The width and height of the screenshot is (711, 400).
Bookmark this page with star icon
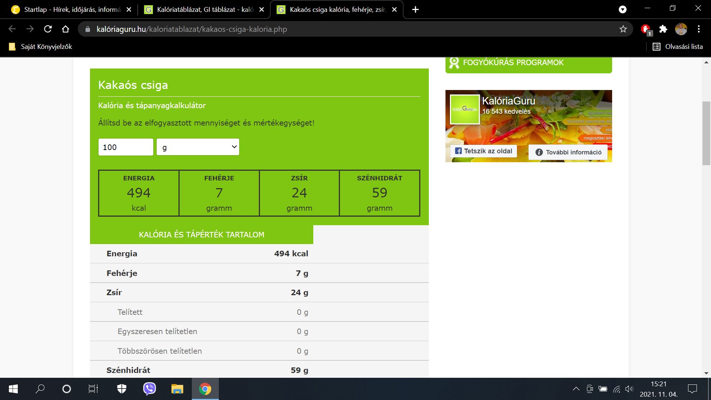pyautogui.click(x=623, y=29)
